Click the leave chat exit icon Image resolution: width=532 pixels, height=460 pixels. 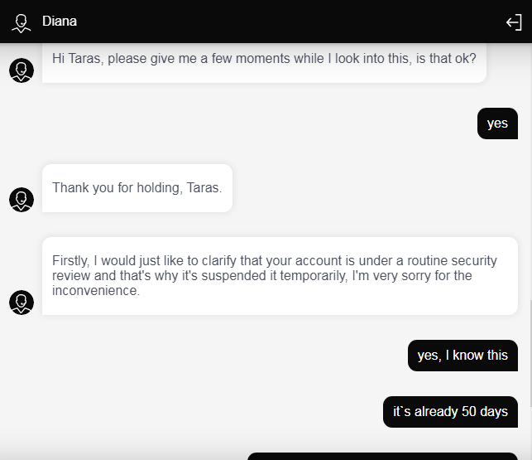(514, 22)
